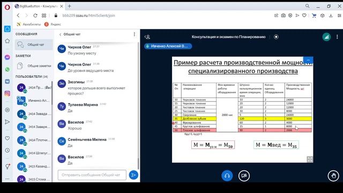Select user 2415 Казанд... in list

point(34,166)
